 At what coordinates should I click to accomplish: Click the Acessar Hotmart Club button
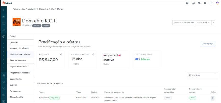tap(184, 23)
